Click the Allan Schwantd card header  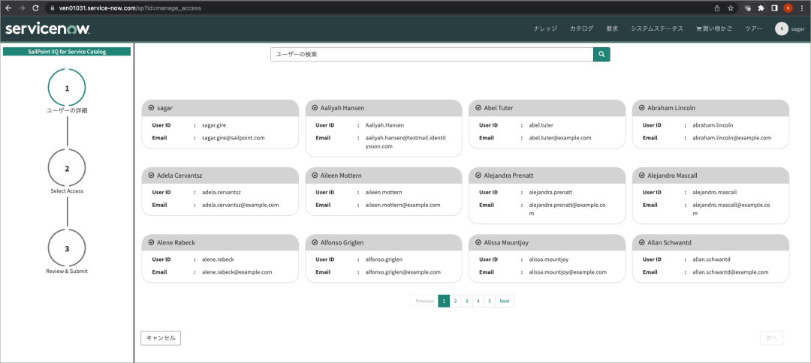click(710, 242)
